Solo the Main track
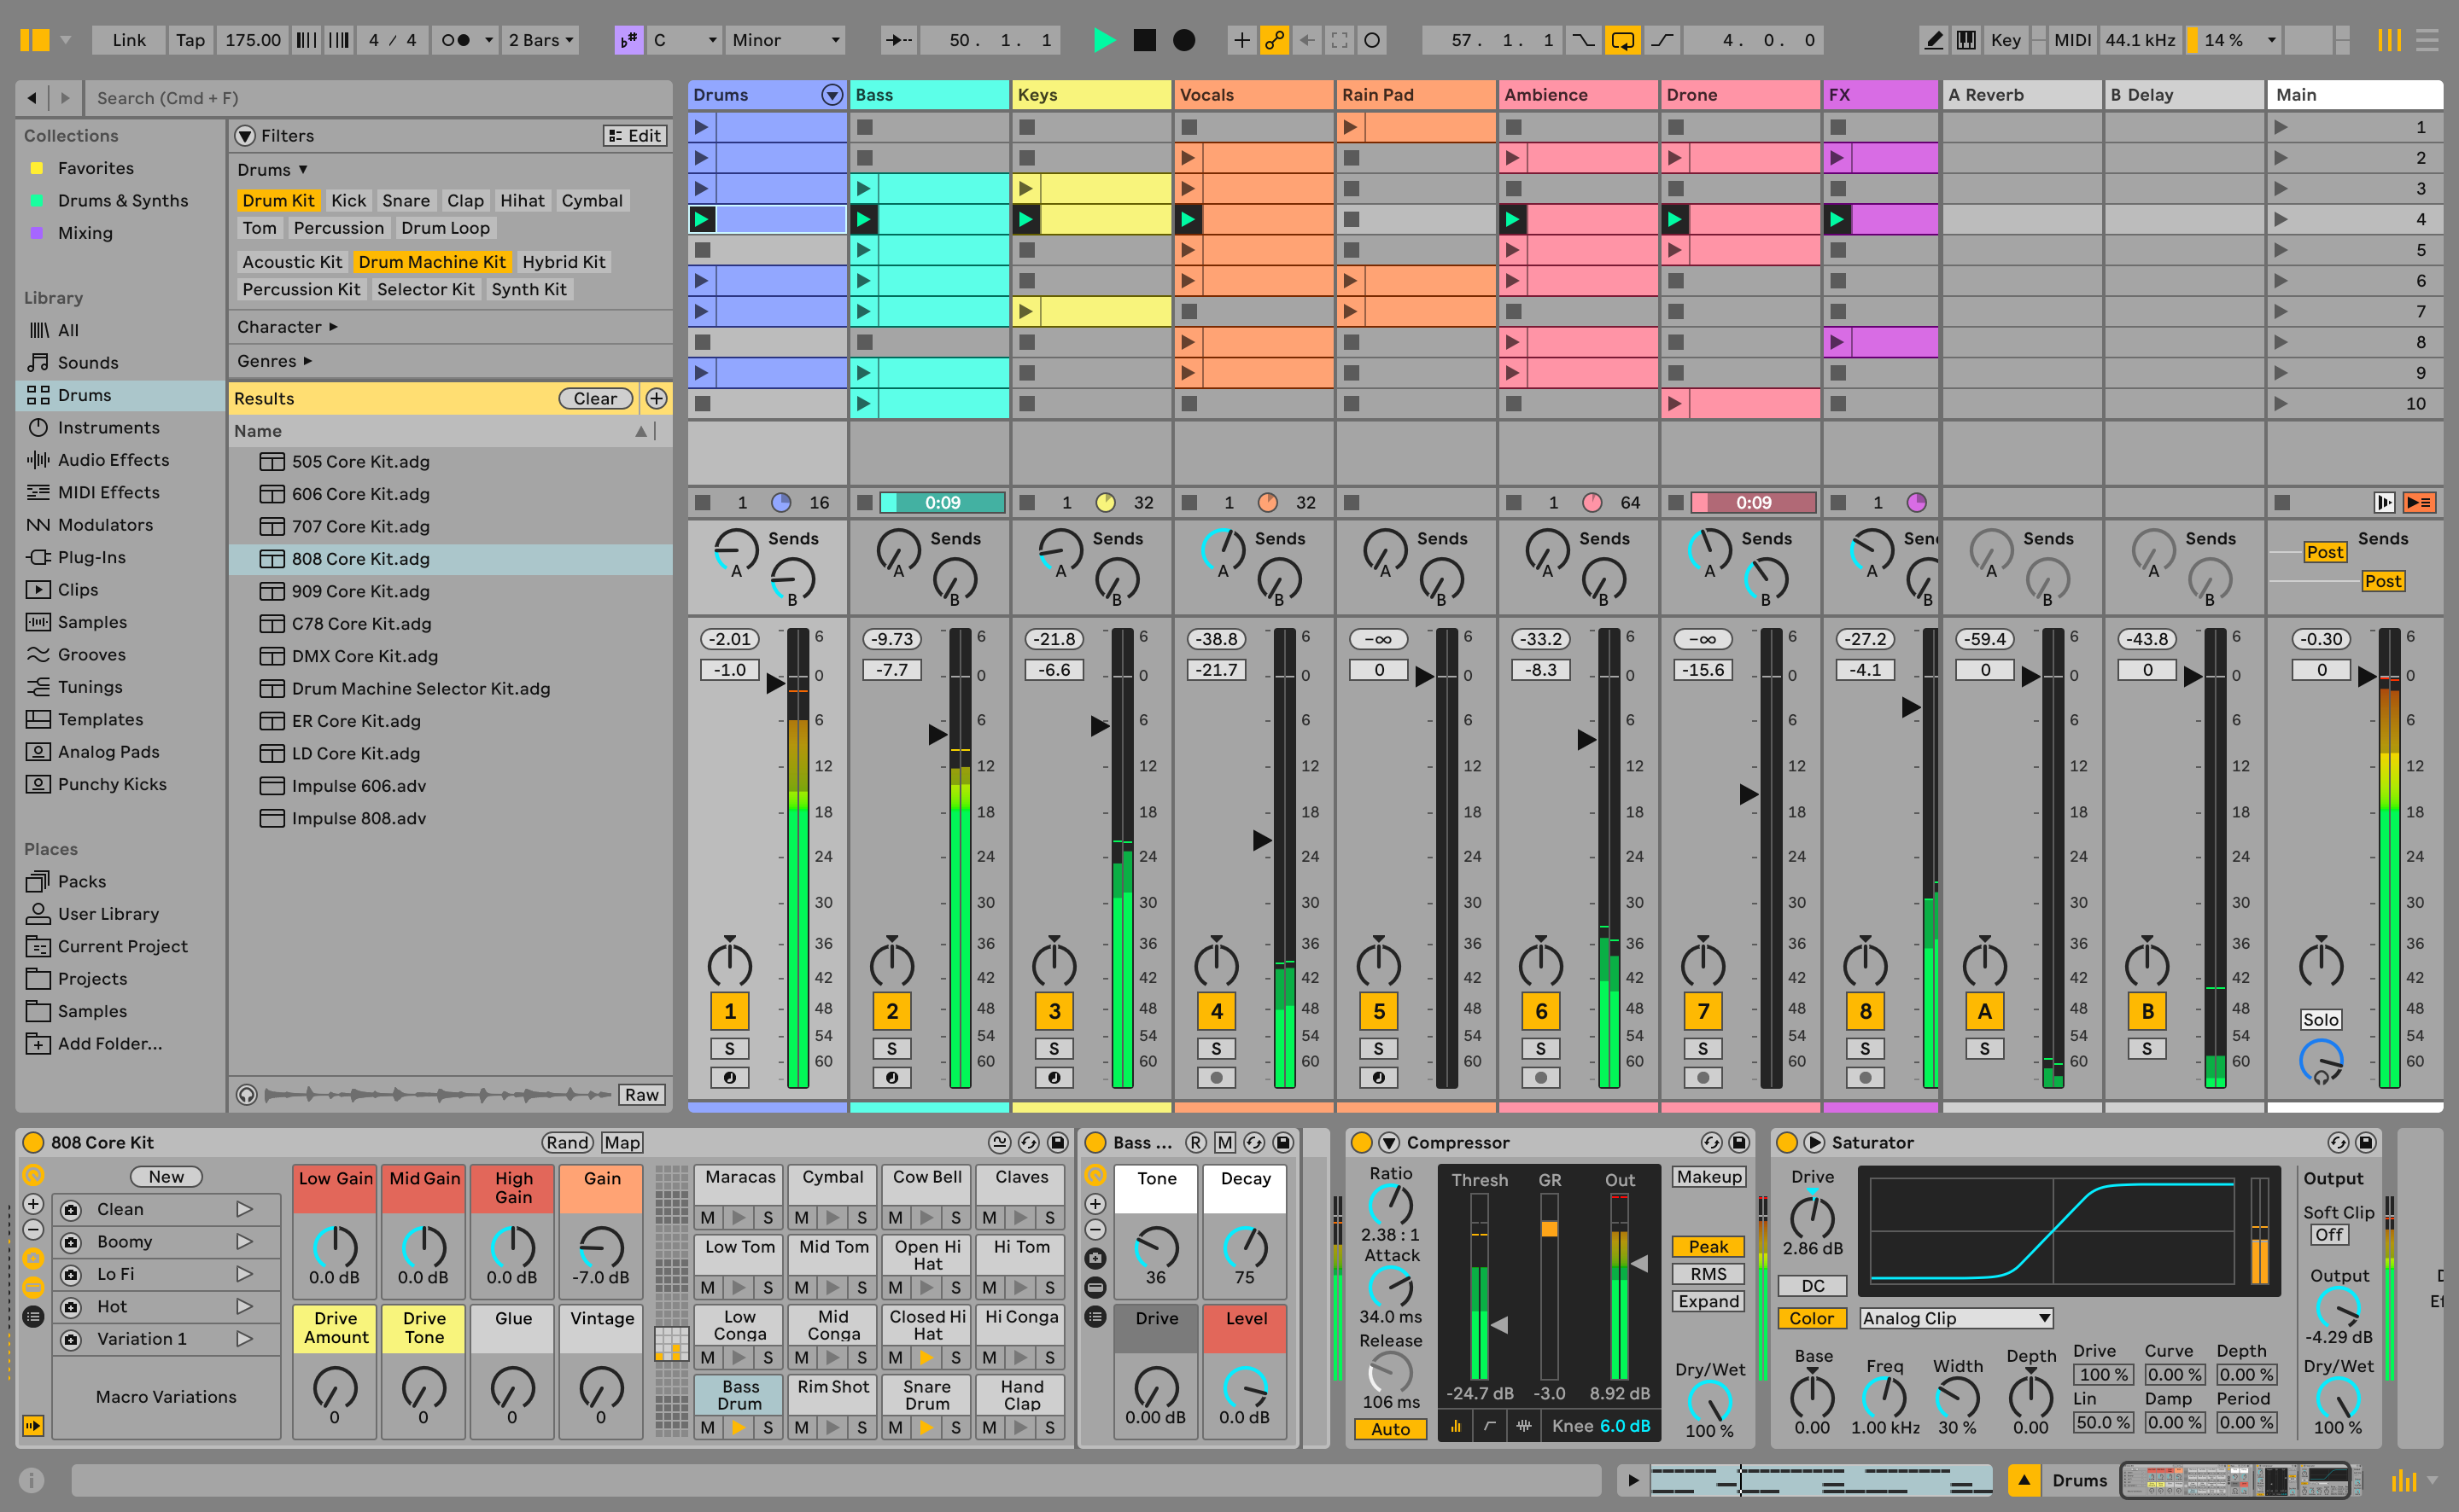 [x=2321, y=1018]
